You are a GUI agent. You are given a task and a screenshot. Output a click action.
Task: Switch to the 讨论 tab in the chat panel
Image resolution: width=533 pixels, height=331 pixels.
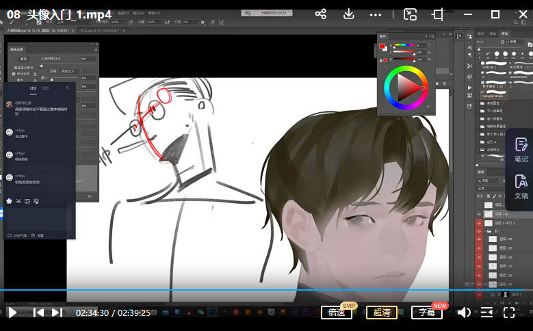pyautogui.click(x=33, y=88)
